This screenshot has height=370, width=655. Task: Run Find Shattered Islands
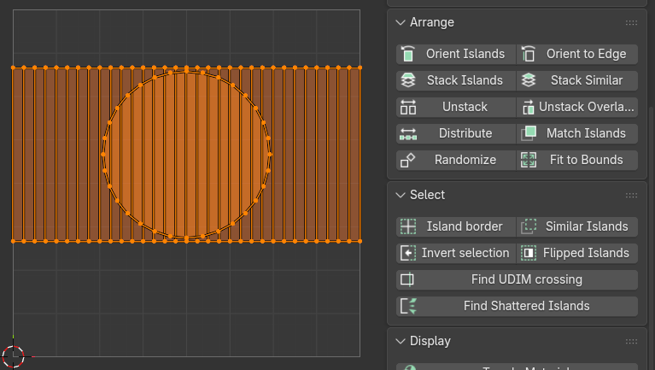518,306
